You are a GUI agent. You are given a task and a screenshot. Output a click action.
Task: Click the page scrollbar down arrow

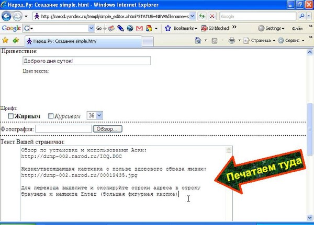coord(310,218)
